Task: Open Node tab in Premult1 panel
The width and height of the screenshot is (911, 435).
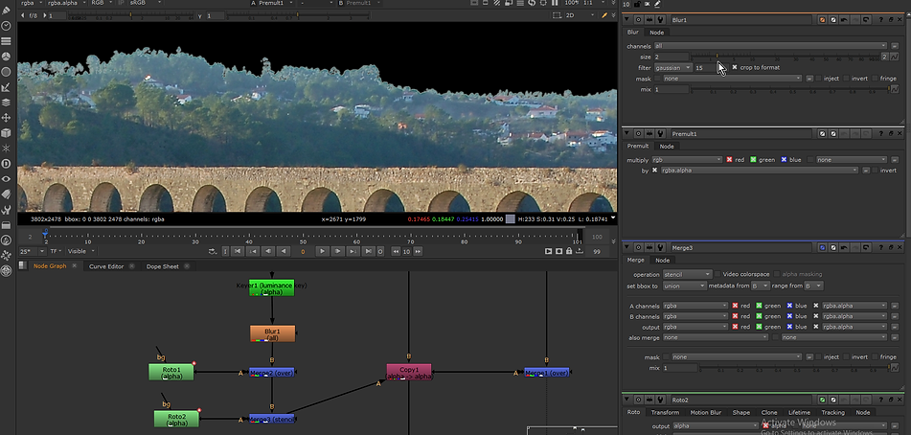Action: (x=667, y=147)
